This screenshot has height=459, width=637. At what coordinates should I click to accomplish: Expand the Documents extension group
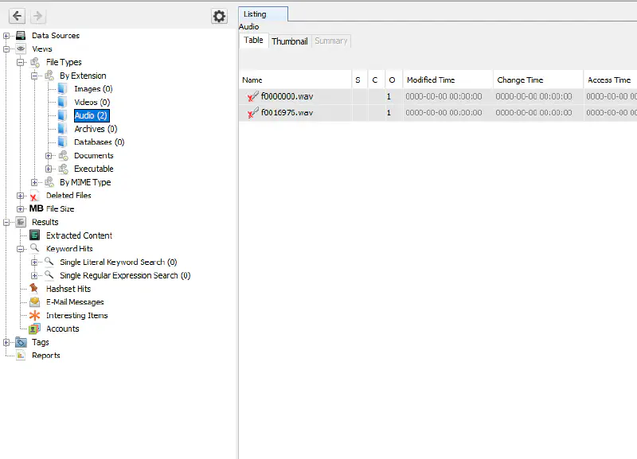coord(49,156)
